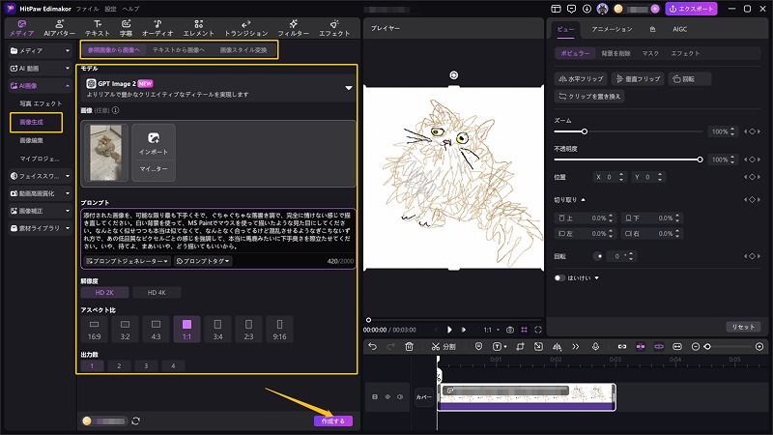Image resolution: width=773 pixels, height=435 pixels.
Task: Open the GPT Image 2 model dropdown
Action: click(x=349, y=88)
